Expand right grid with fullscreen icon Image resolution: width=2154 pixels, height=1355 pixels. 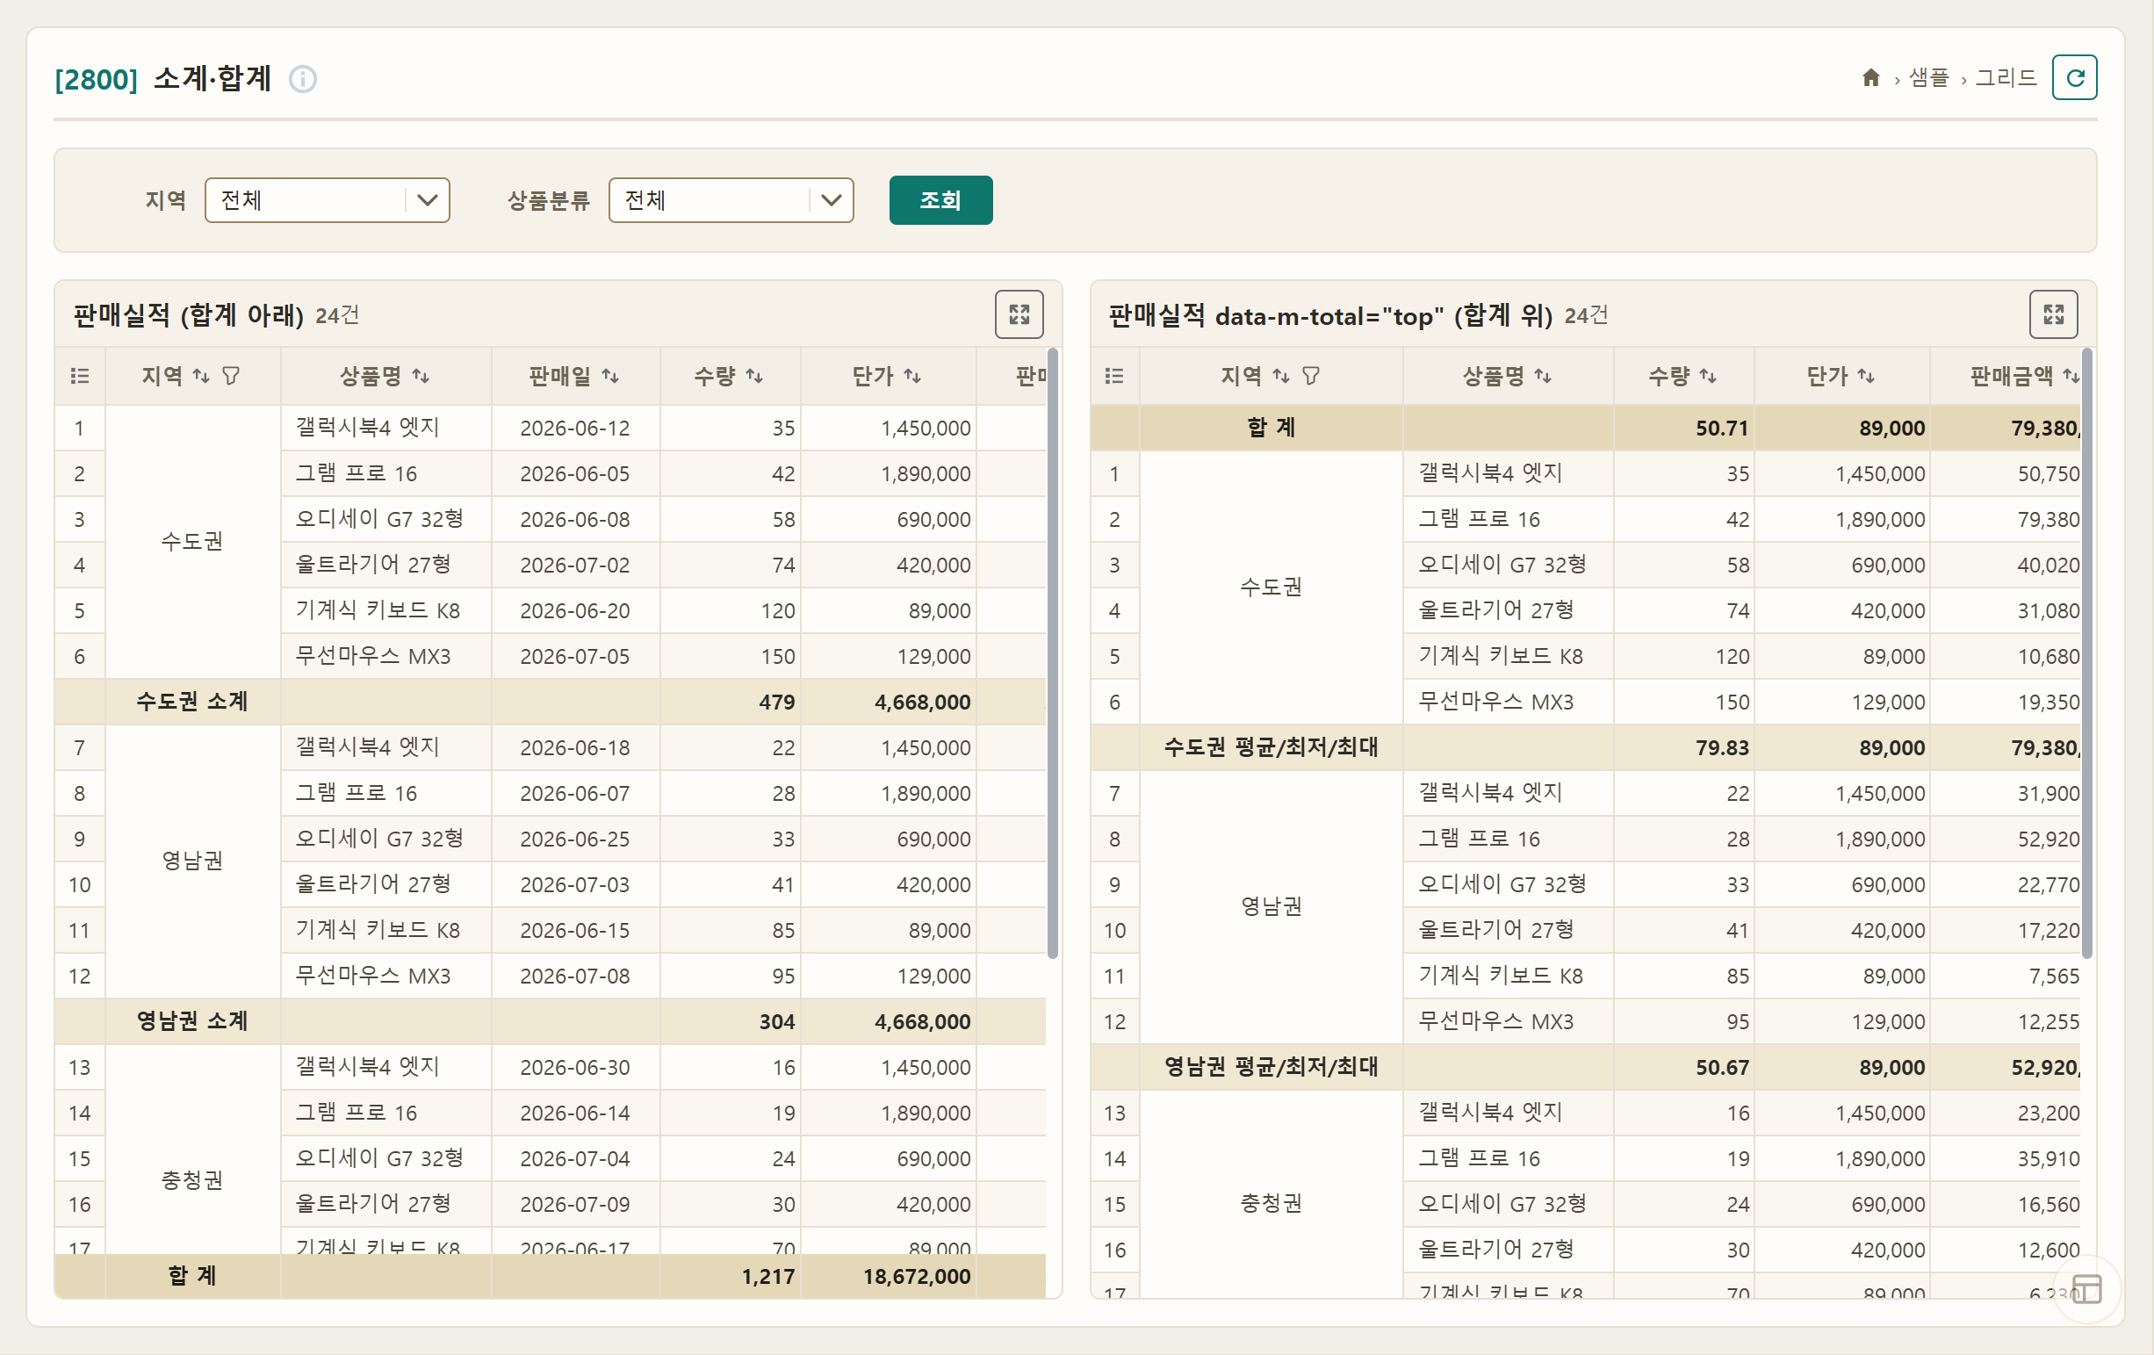2053,314
